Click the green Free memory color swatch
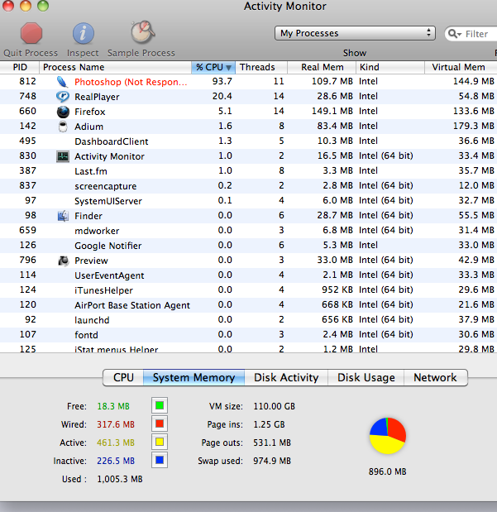The height and width of the screenshot is (512, 497). 160,406
